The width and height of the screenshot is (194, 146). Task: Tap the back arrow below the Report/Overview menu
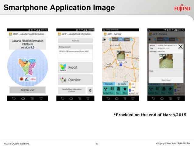coord(62,98)
